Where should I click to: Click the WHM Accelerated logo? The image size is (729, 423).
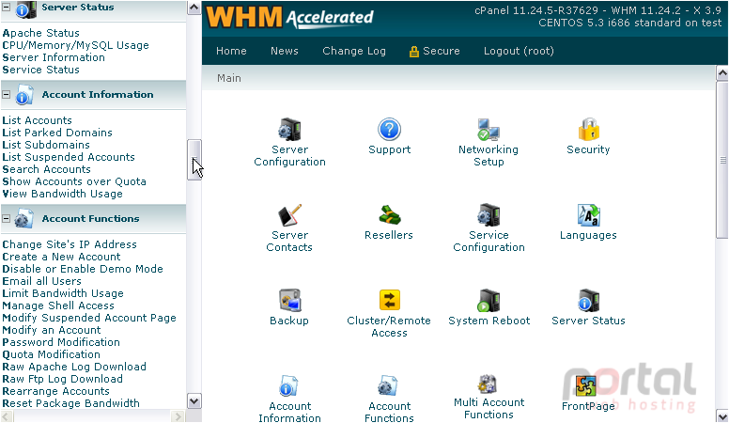pos(289,17)
